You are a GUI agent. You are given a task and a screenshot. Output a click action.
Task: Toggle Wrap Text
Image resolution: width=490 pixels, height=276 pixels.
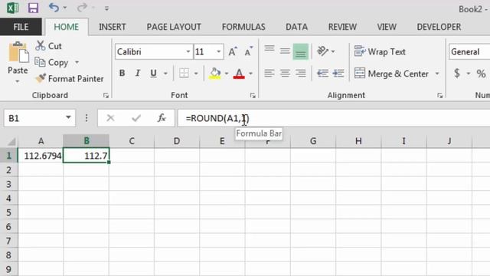[x=380, y=51]
